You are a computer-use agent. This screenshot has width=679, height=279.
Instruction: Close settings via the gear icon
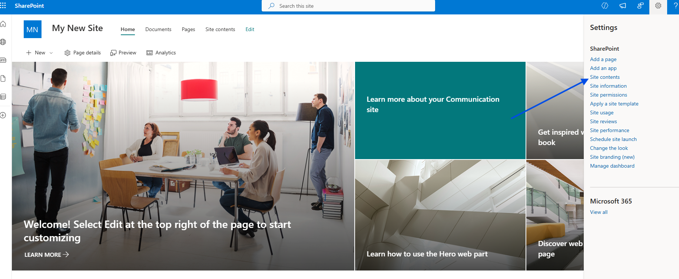coord(658,6)
